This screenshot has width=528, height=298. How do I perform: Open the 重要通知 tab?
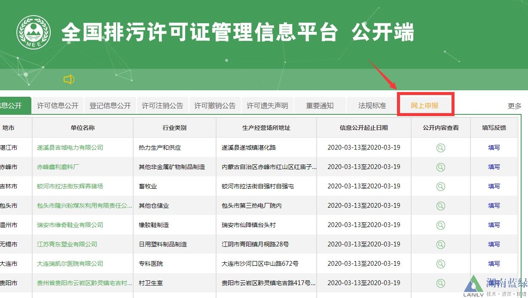320,105
